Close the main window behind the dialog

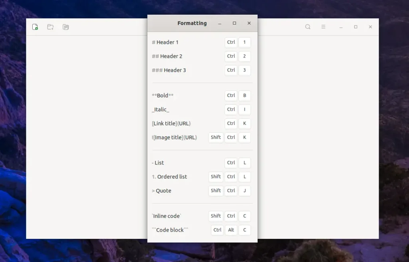tap(370, 27)
